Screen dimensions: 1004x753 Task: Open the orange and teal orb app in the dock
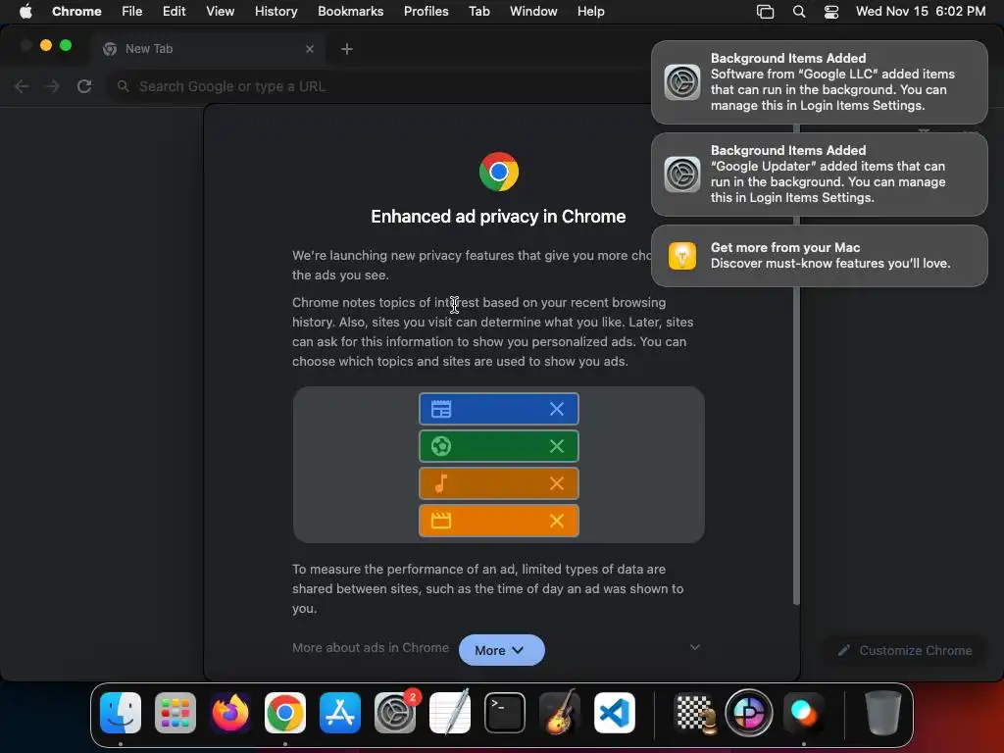point(804,713)
